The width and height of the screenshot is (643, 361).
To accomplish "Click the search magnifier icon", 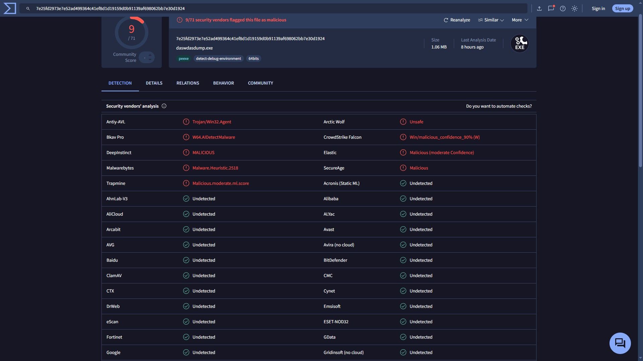I will pyautogui.click(x=28, y=9).
